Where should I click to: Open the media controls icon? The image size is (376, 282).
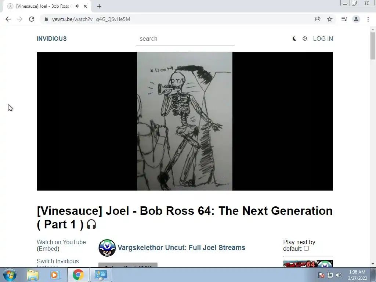pos(344,19)
